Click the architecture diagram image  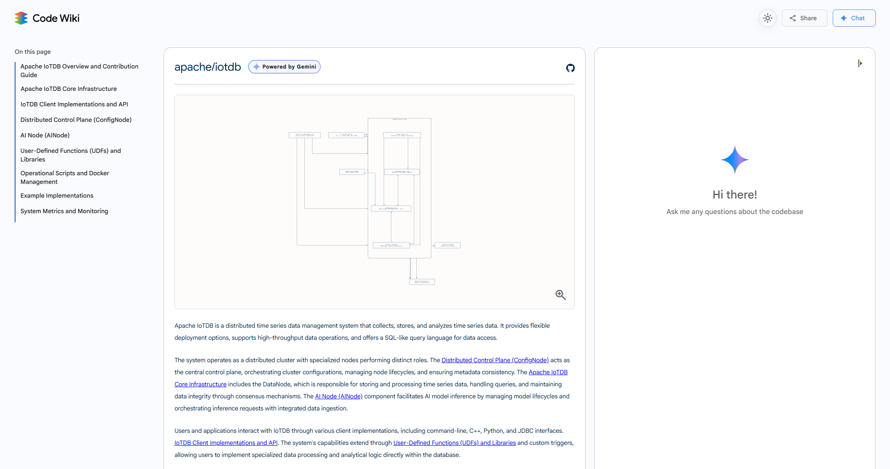374,202
